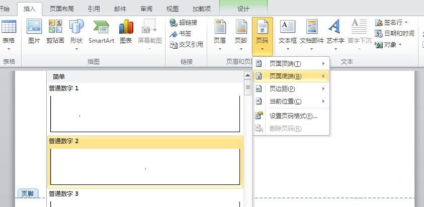Click the 图表 chart icon
The width and height of the screenshot is (424, 207).
(126, 27)
